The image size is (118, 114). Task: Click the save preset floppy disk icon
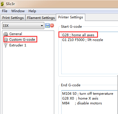click(x=47, y=25)
